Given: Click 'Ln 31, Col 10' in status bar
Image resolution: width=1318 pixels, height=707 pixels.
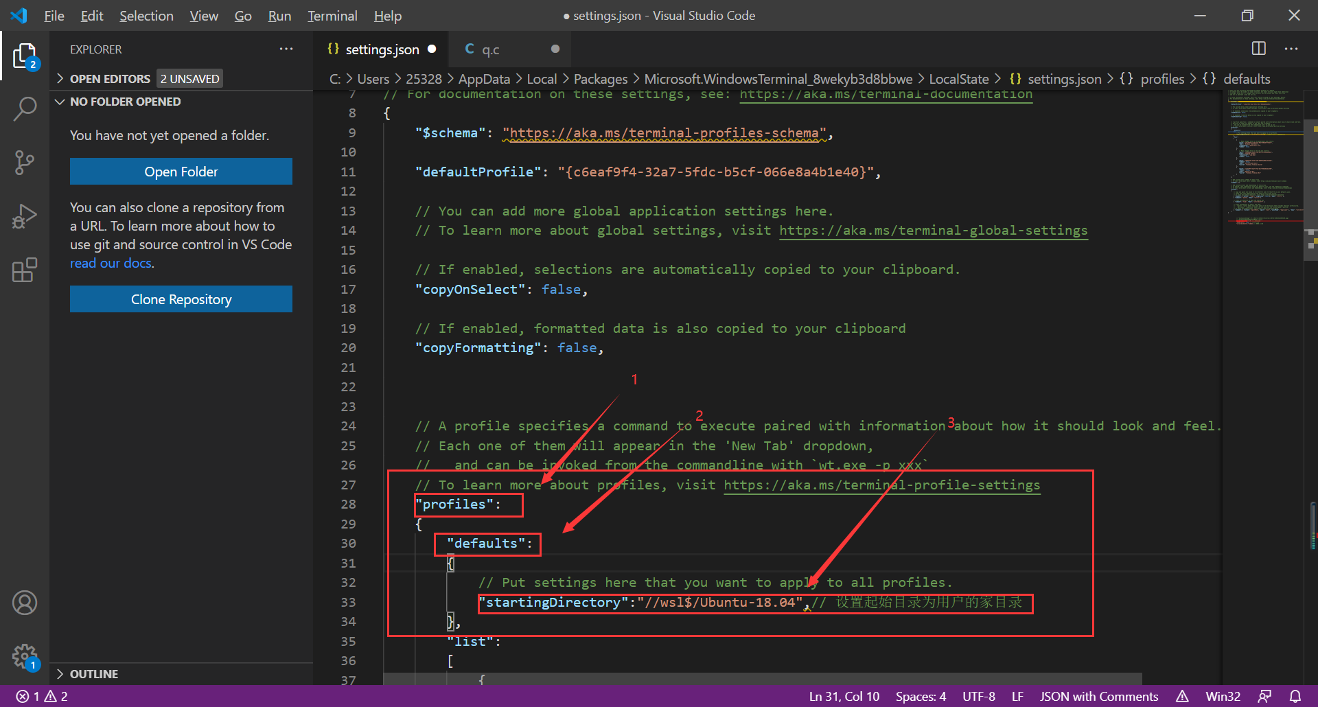Looking at the screenshot, I should click(844, 696).
